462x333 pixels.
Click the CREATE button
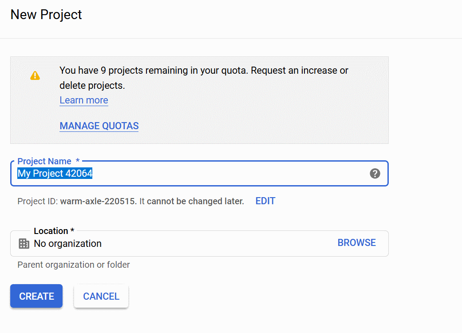click(x=36, y=296)
